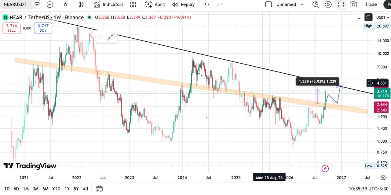
Task: Start bar Replay mode
Action: pyautogui.click(x=183, y=5)
